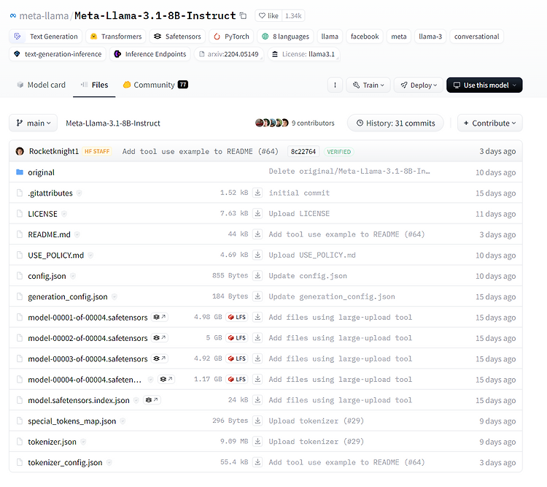
Task: Download model-00001-of-00004.safetensors
Action: click(x=257, y=317)
